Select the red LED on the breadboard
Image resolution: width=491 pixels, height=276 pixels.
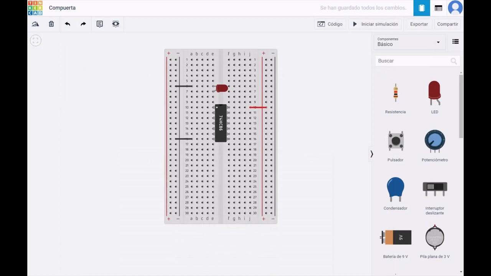coord(221,89)
